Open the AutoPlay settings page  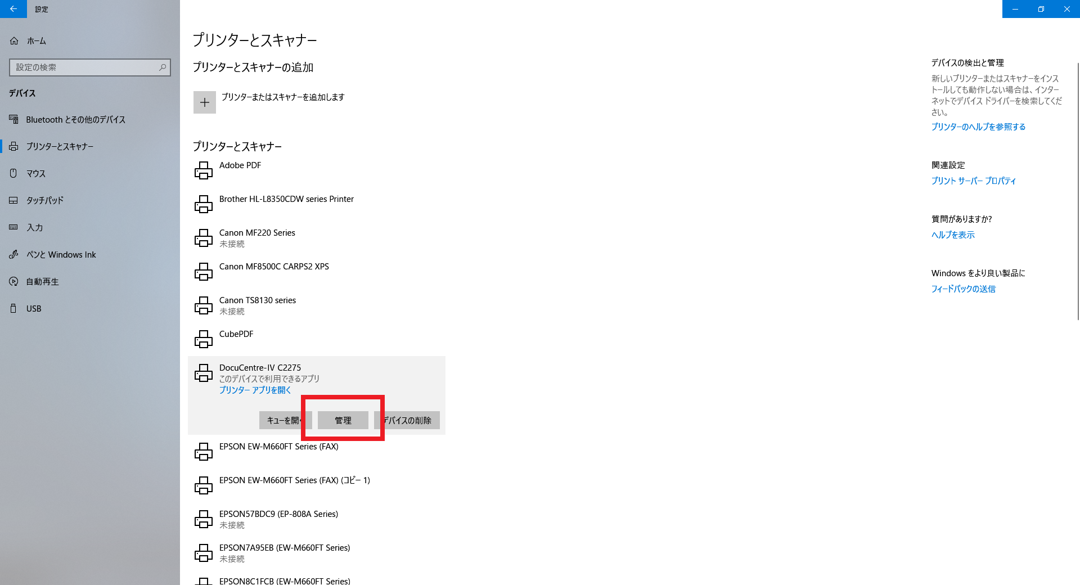[x=42, y=282]
